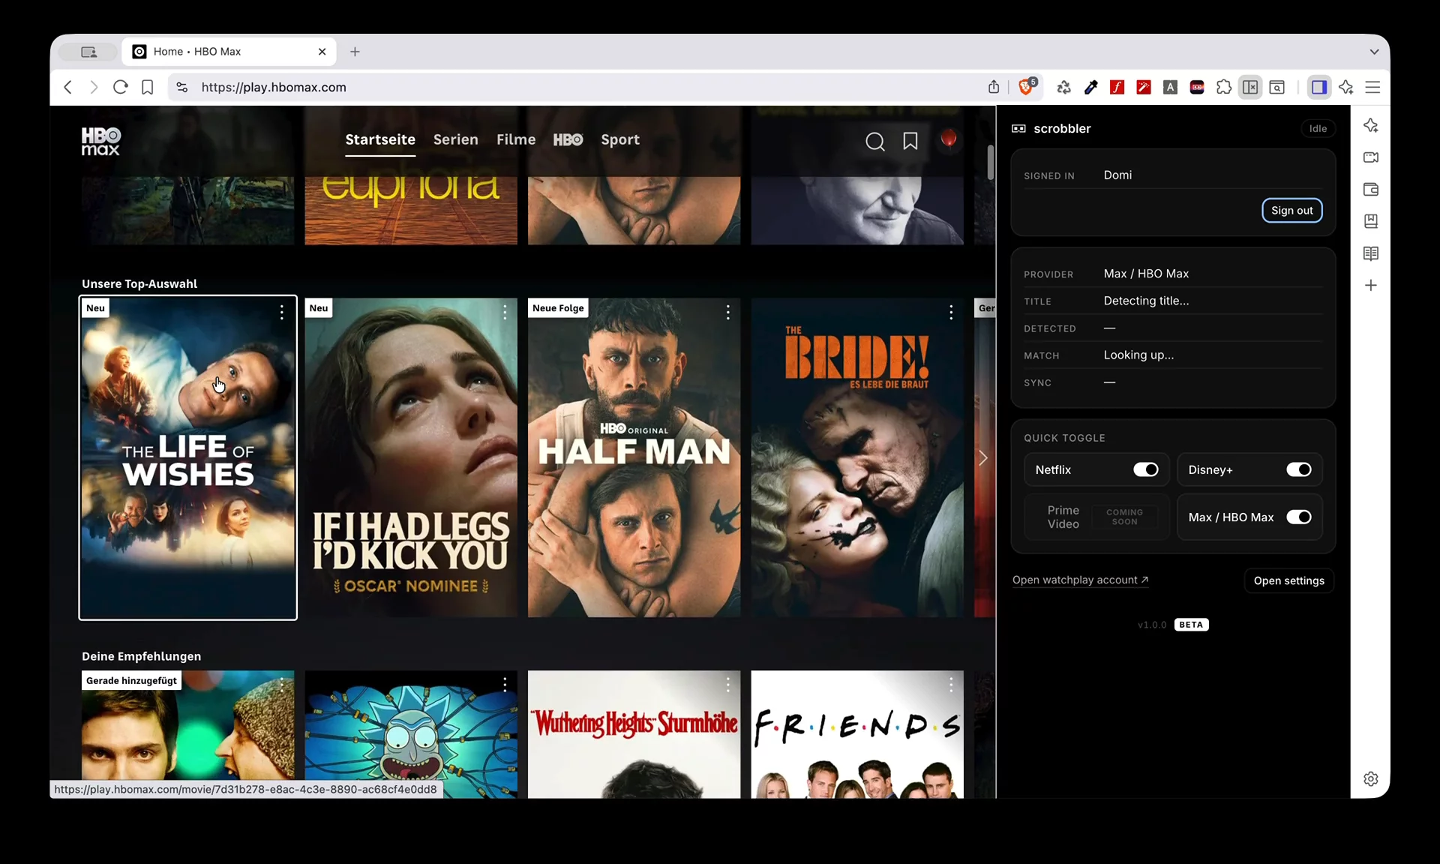The width and height of the screenshot is (1440, 864).
Task: Click the Brave Shields lion icon
Action: (1026, 87)
